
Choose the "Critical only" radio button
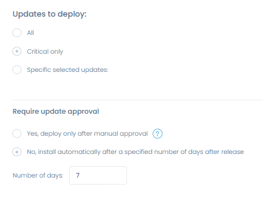point(17,51)
